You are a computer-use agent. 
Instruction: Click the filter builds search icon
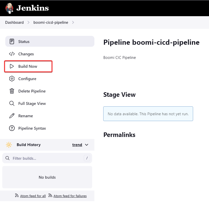(8, 158)
